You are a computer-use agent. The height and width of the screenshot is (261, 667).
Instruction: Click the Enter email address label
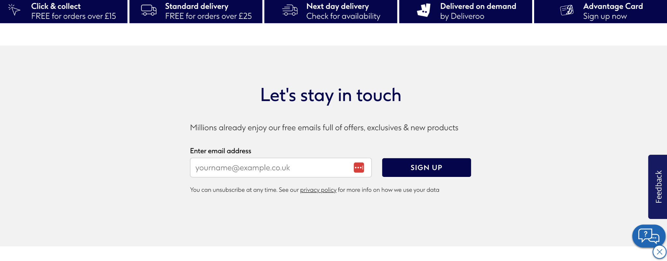click(220, 151)
